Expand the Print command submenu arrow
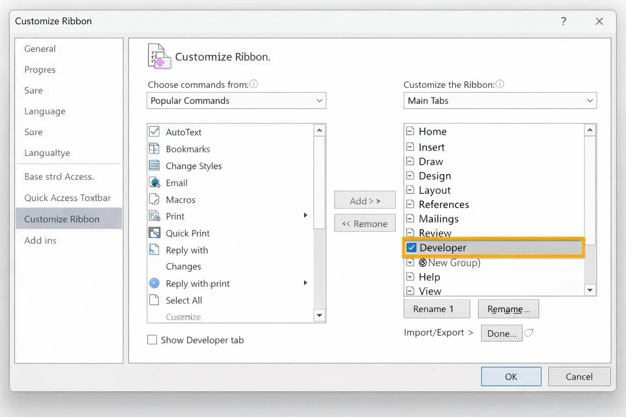This screenshot has width=626, height=417. click(305, 215)
